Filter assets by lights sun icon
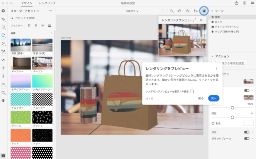256x159 pixels. coord(43,26)
